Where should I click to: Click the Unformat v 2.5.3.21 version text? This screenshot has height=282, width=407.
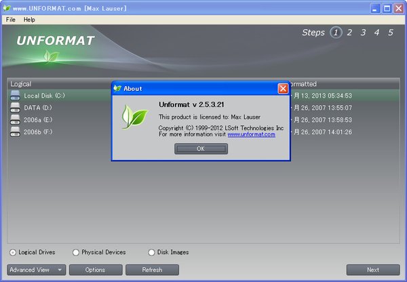click(x=191, y=104)
